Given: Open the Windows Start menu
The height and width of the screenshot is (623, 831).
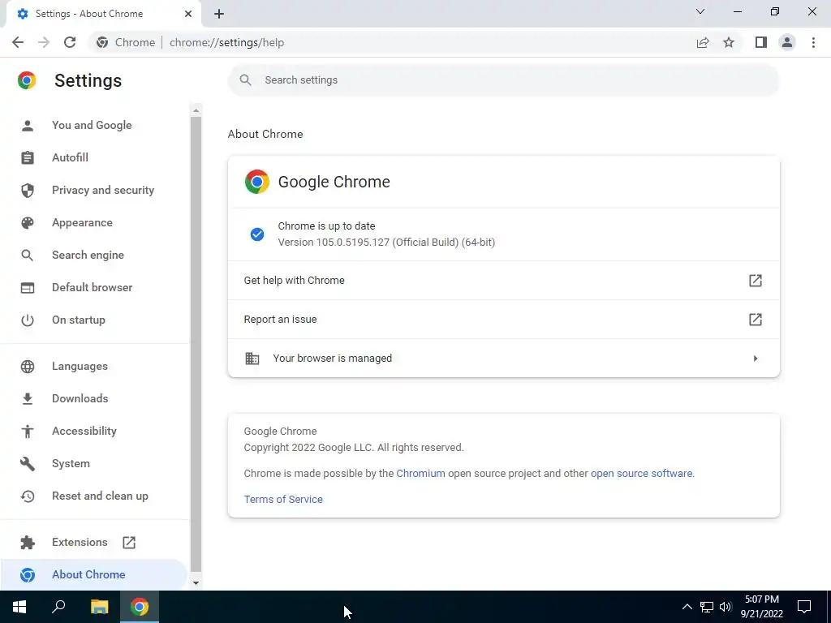Looking at the screenshot, I should 19,607.
